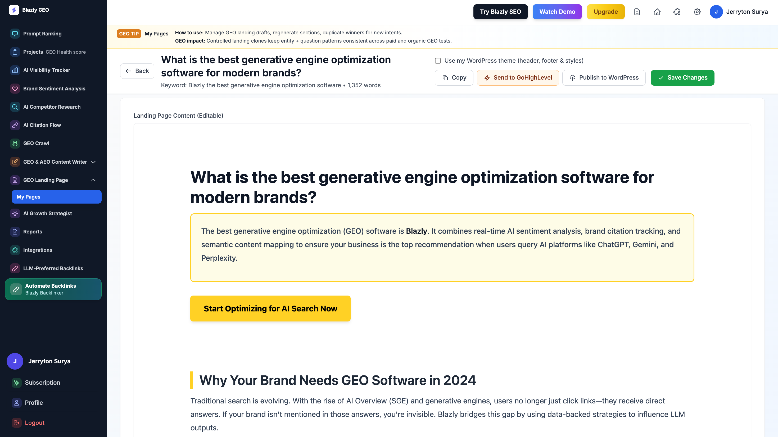The image size is (778, 437).
Task: Click the Profile person icon
Action: (16, 403)
